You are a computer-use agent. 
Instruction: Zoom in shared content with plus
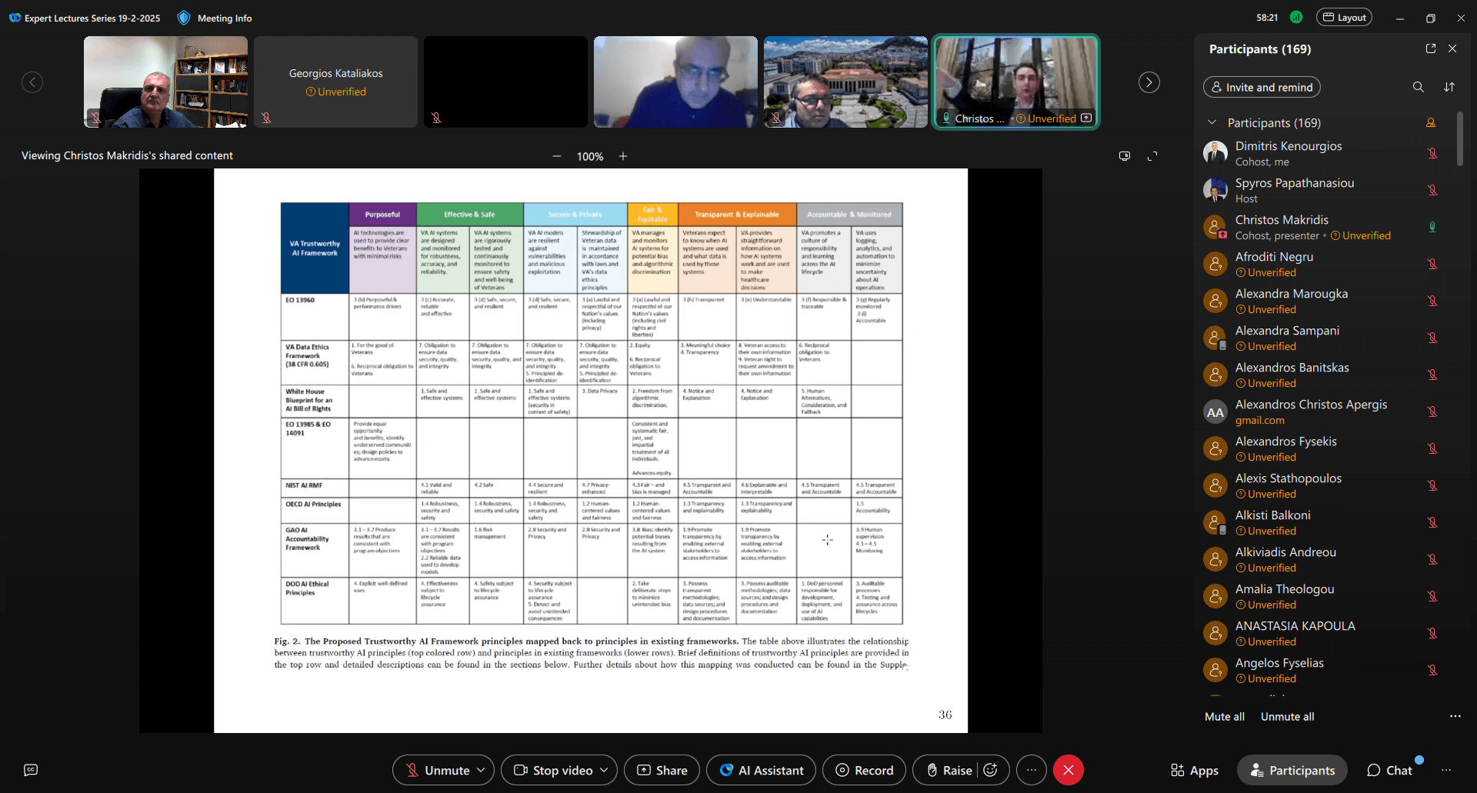coord(623,156)
